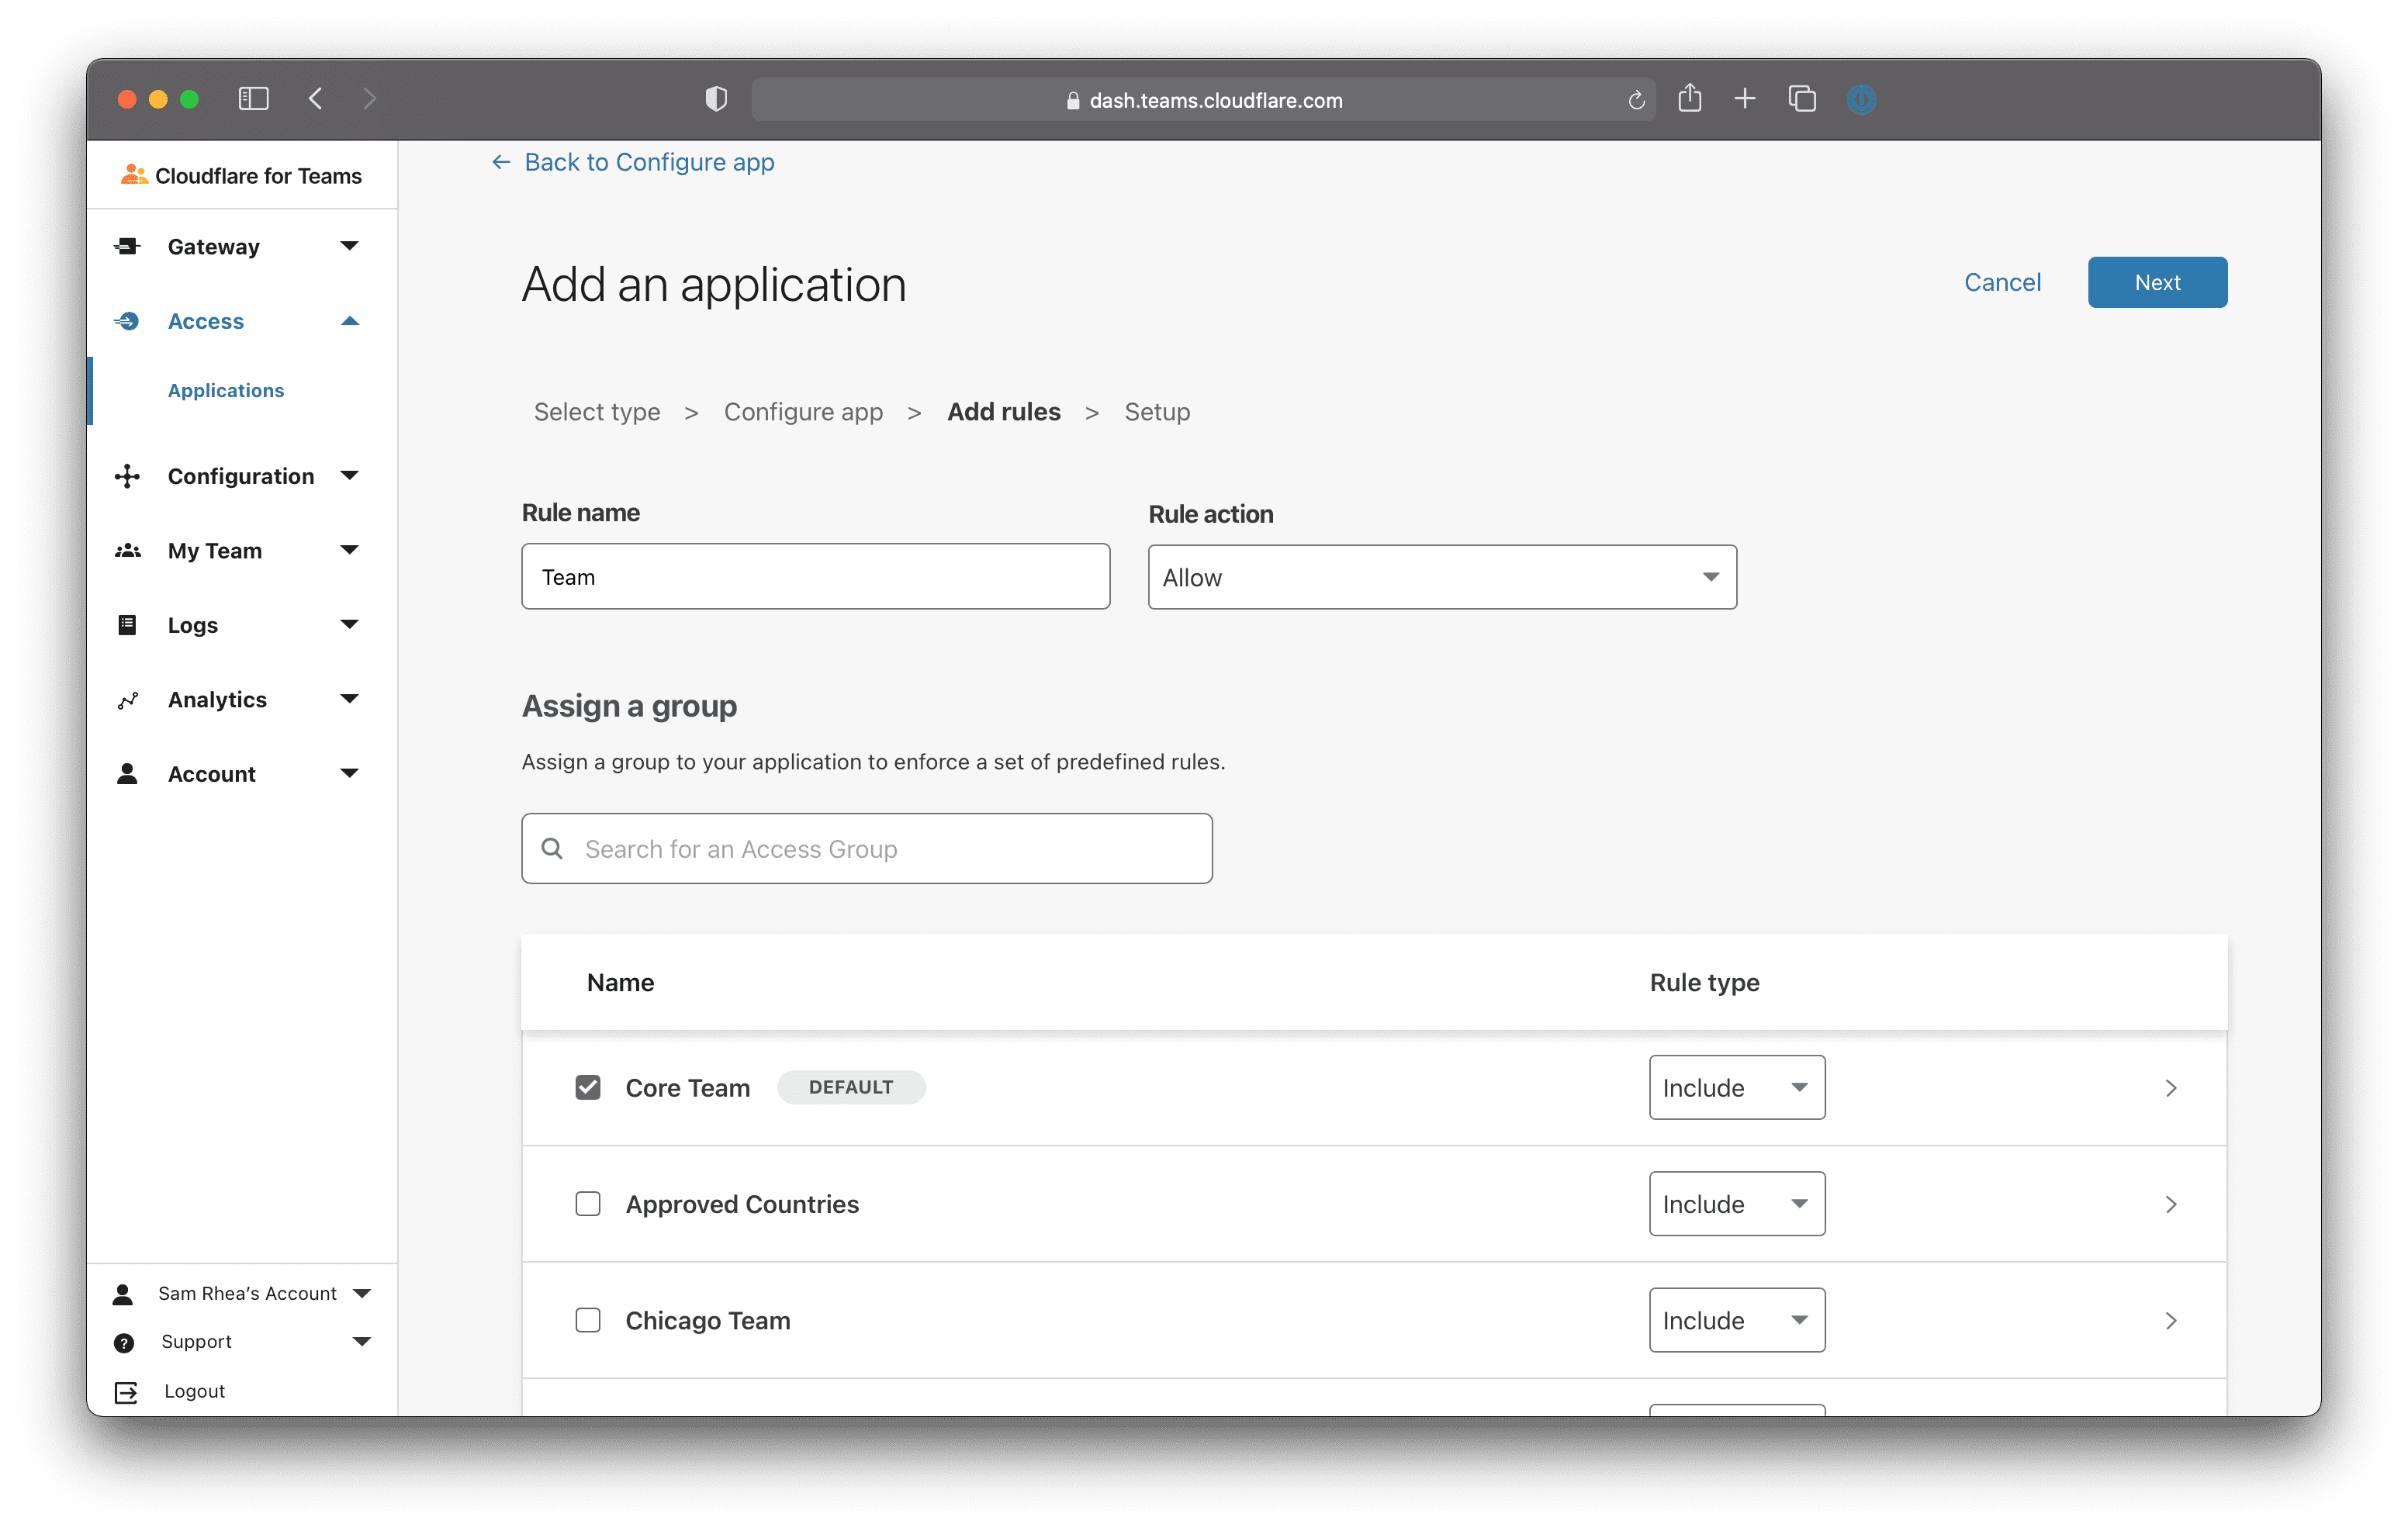Click the Logout icon
The height and width of the screenshot is (1531, 2408).
pyautogui.click(x=126, y=1392)
